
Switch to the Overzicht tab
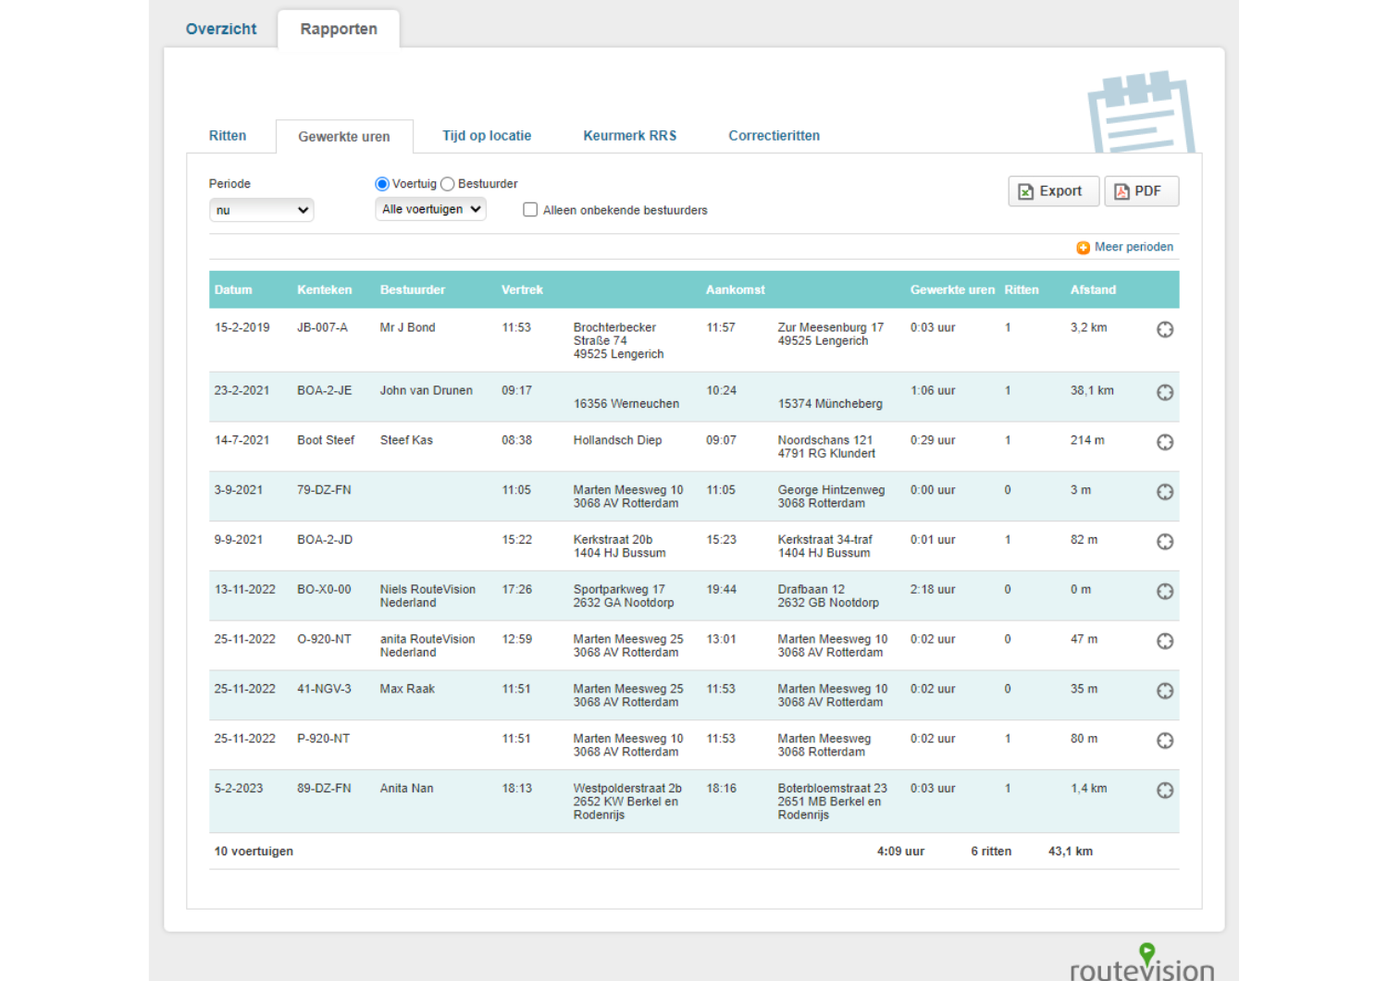221,29
